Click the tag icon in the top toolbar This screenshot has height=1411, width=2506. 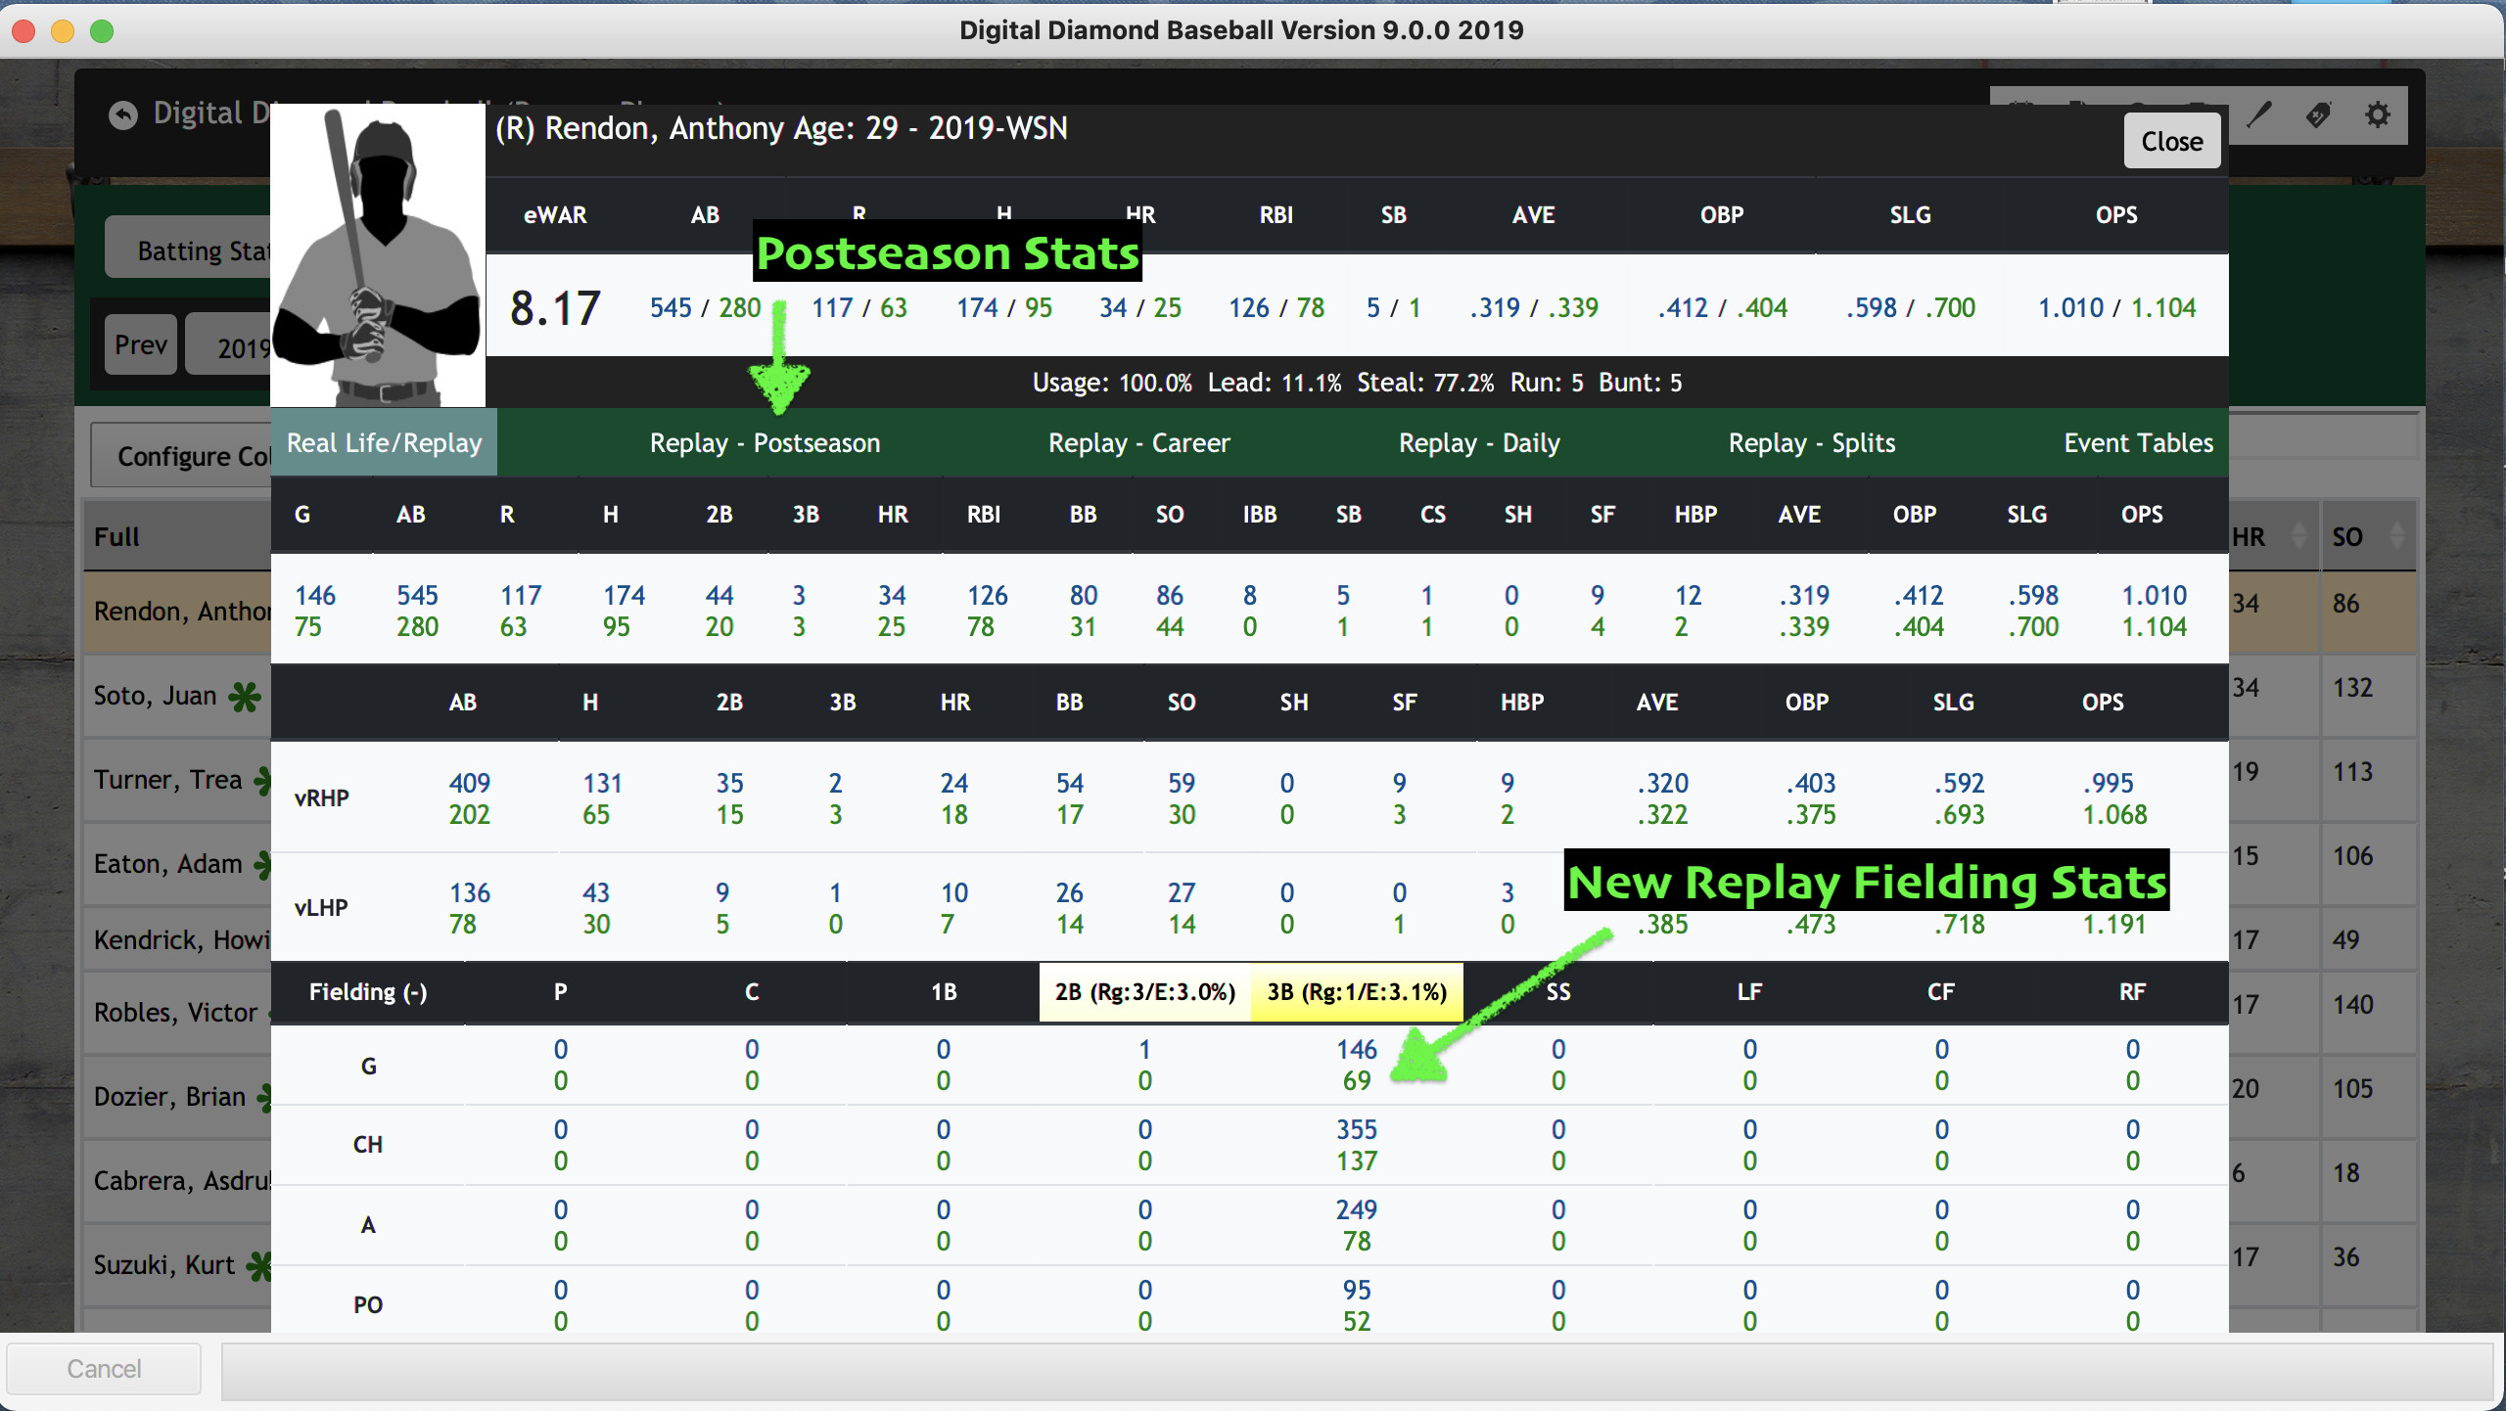point(2318,115)
